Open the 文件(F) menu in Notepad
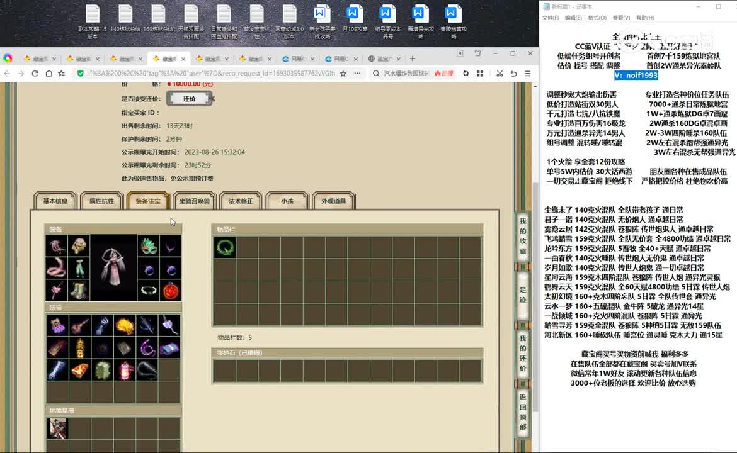The image size is (737, 453). [x=551, y=18]
